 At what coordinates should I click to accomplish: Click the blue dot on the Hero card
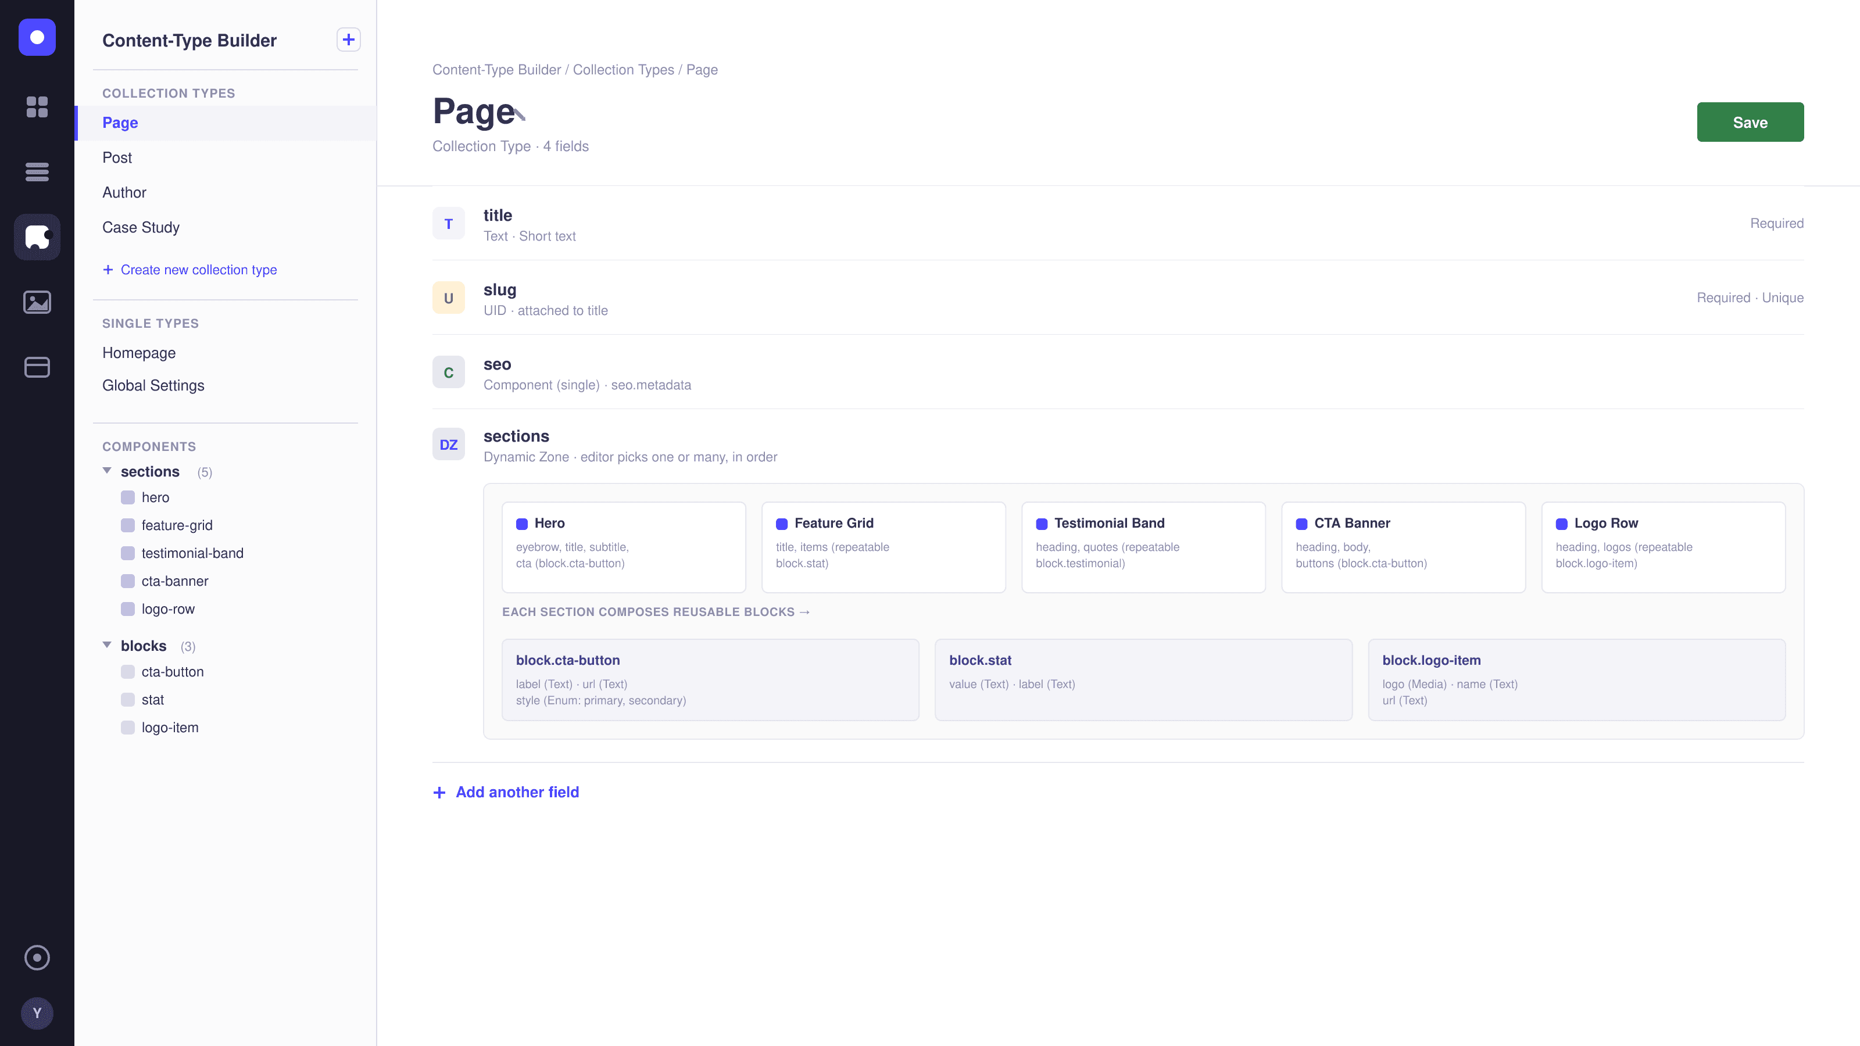(522, 524)
